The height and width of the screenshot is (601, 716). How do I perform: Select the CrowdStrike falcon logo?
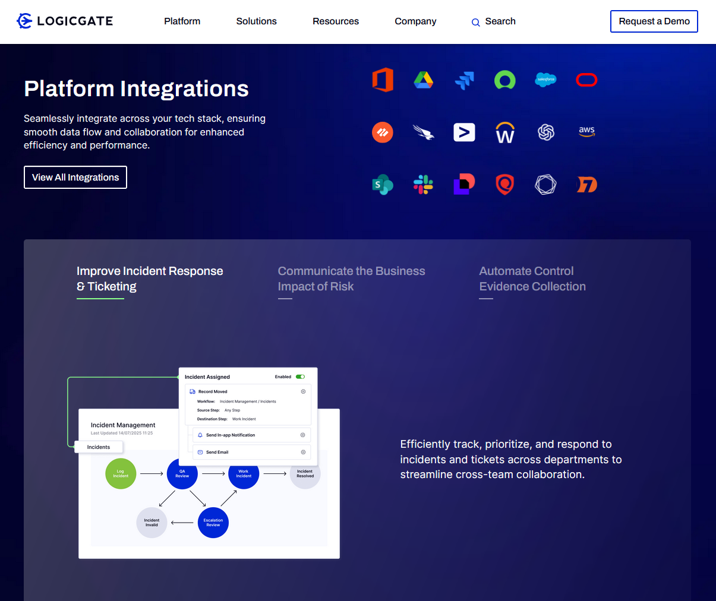click(x=423, y=132)
